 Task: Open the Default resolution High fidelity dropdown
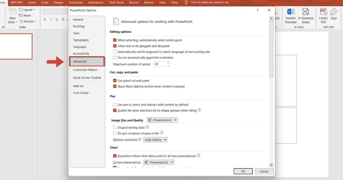(155, 140)
